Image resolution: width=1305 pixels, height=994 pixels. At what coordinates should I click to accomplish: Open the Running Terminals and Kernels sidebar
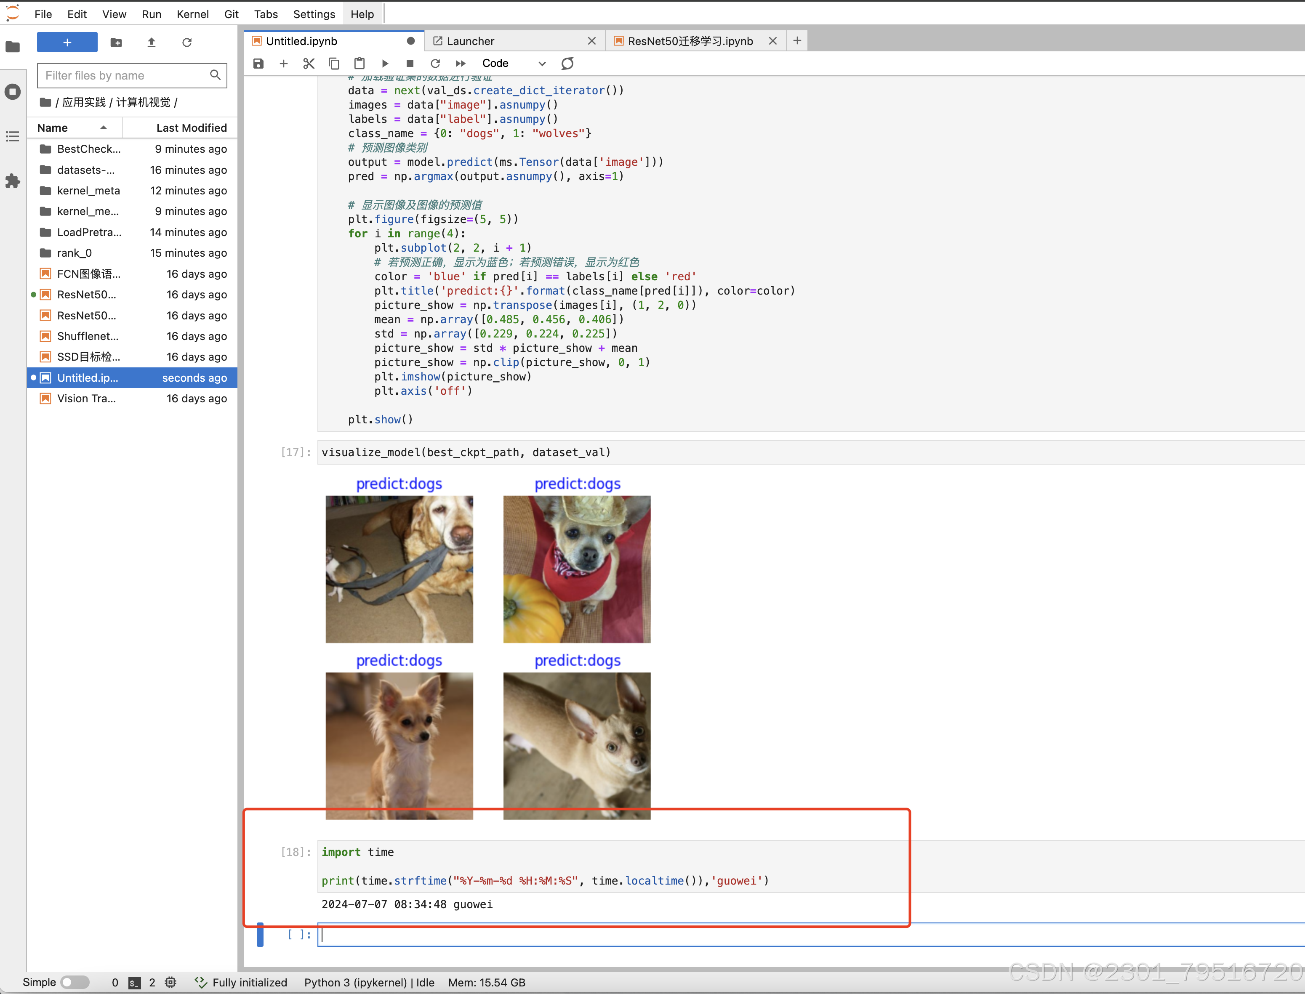[x=13, y=92]
